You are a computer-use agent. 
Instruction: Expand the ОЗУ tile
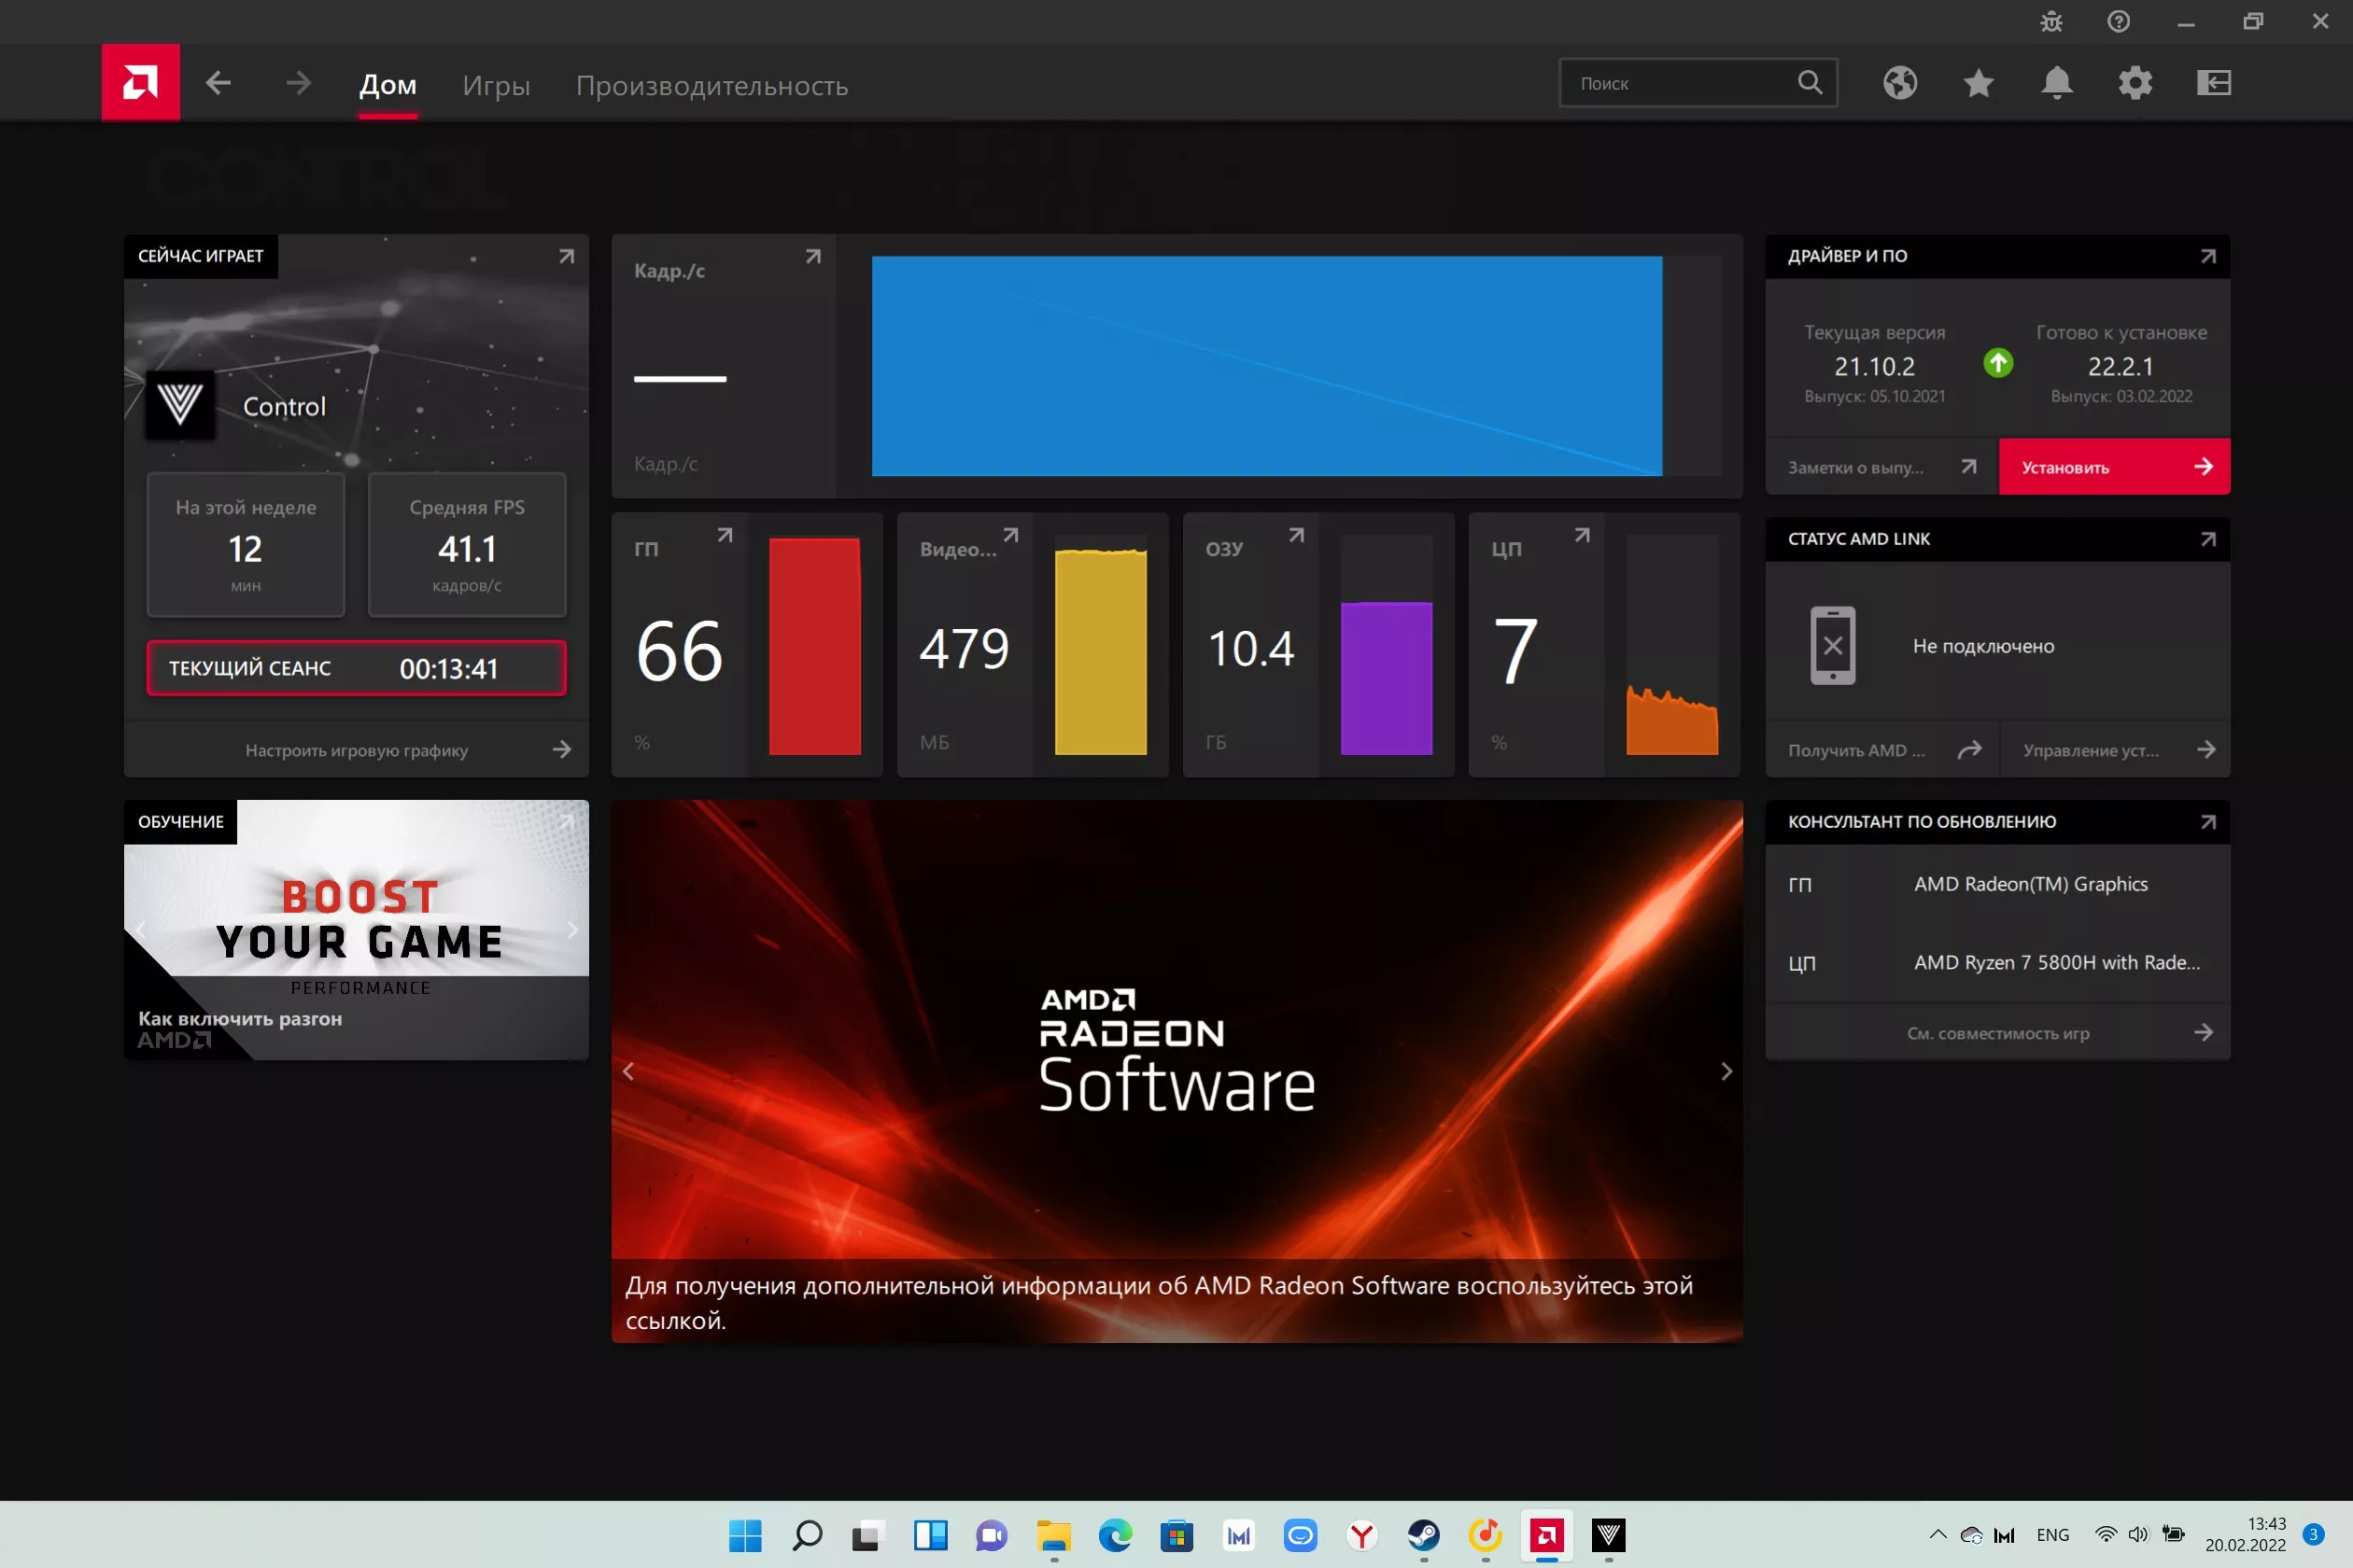[x=1296, y=535]
